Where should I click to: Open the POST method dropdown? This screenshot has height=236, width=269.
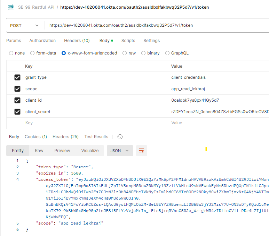(24, 25)
